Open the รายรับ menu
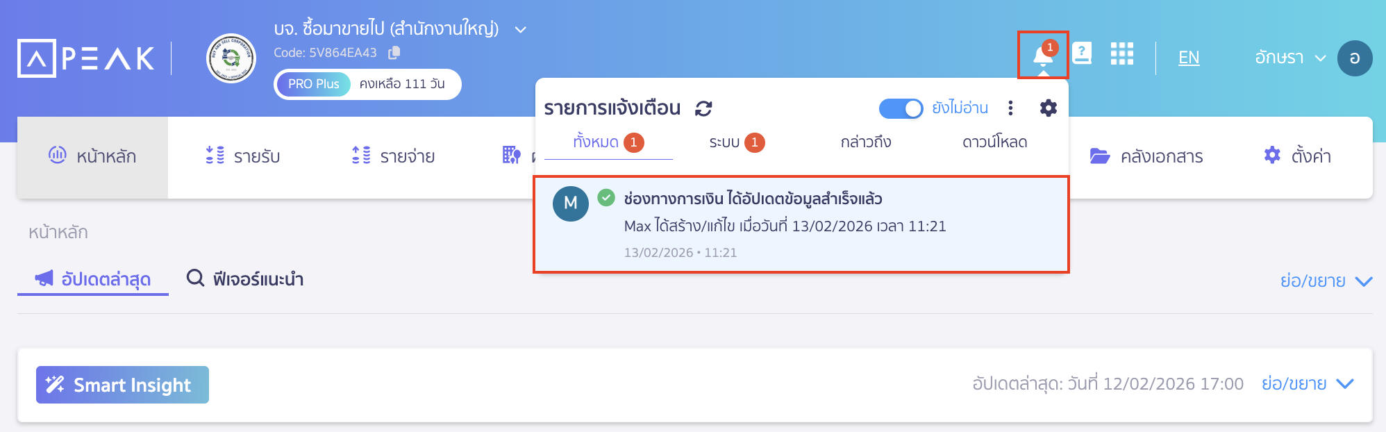Viewport: 1386px width, 432px height. 243,156
